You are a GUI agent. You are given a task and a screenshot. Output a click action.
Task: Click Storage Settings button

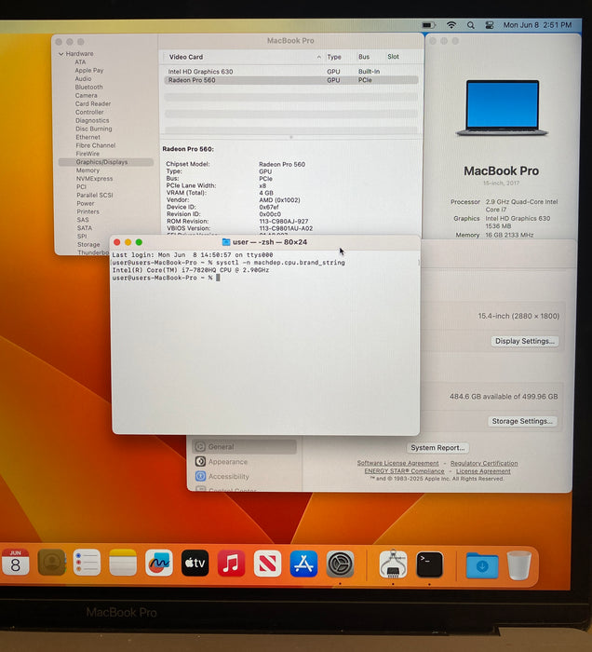[x=522, y=421]
